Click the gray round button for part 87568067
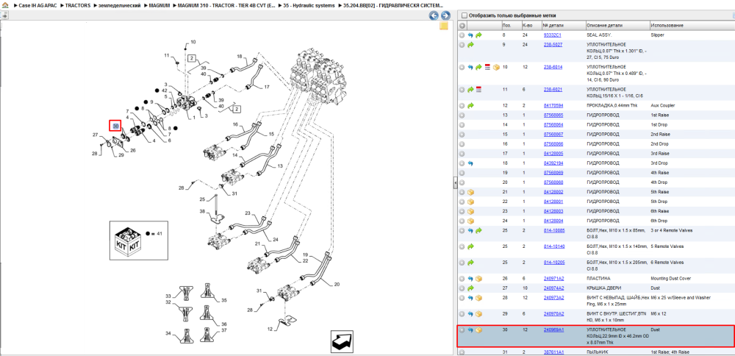 pyautogui.click(x=462, y=135)
